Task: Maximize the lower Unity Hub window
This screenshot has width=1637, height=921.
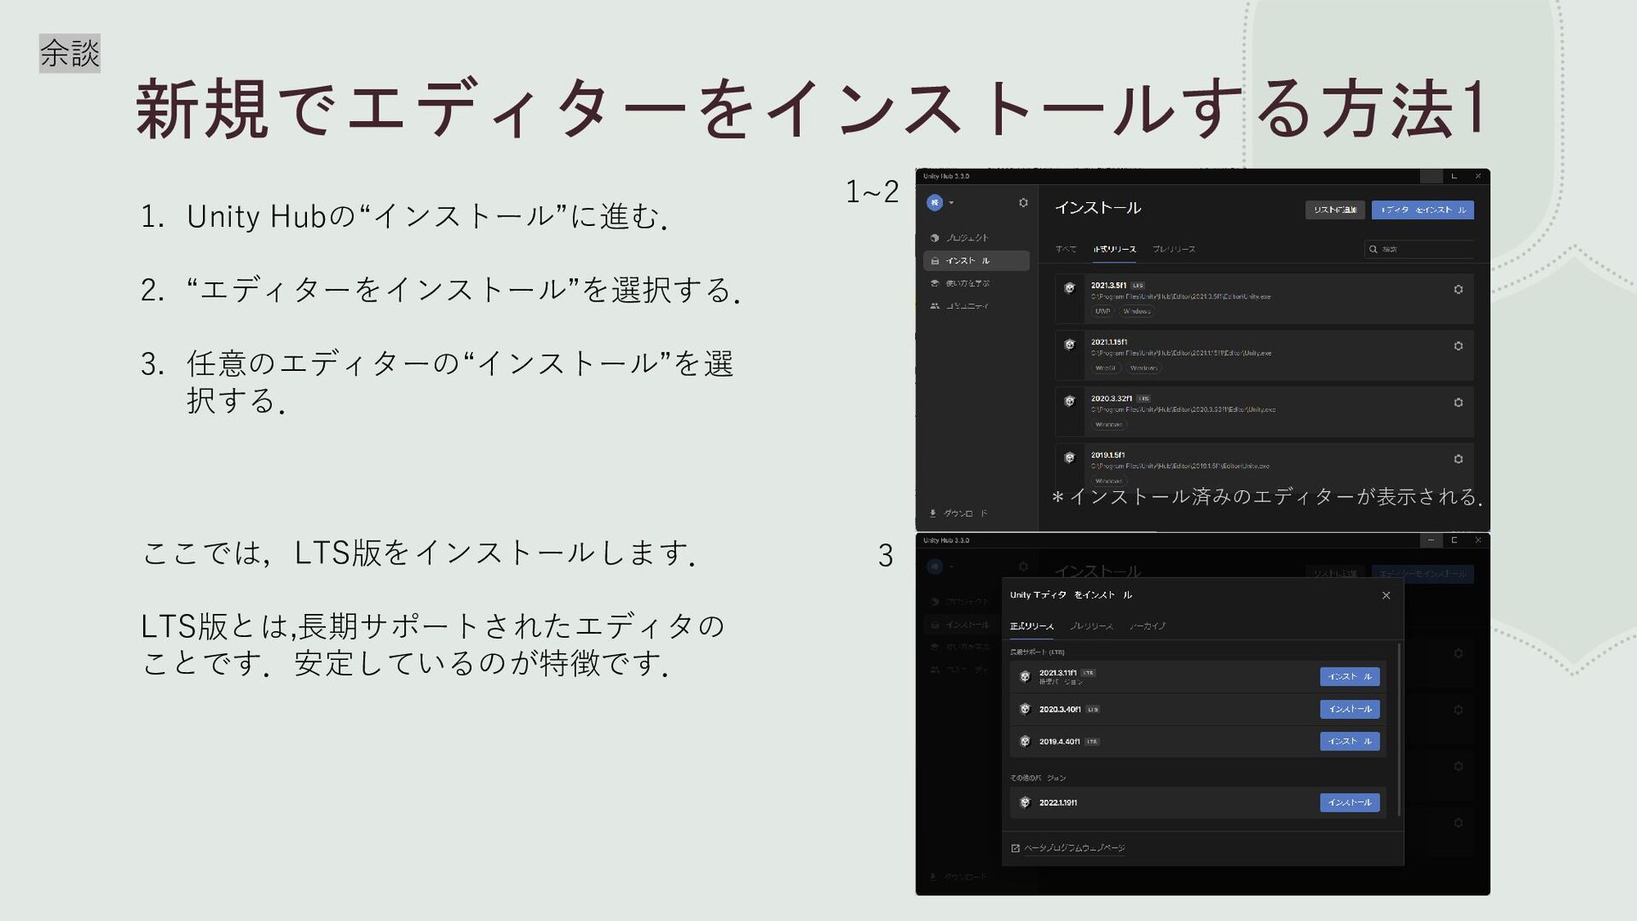Action: (x=1454, y=541)
